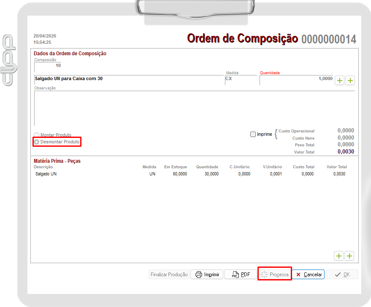Click second green plus in Matéria Prima panel
This screenshot has width=371, height=307.
349,256
